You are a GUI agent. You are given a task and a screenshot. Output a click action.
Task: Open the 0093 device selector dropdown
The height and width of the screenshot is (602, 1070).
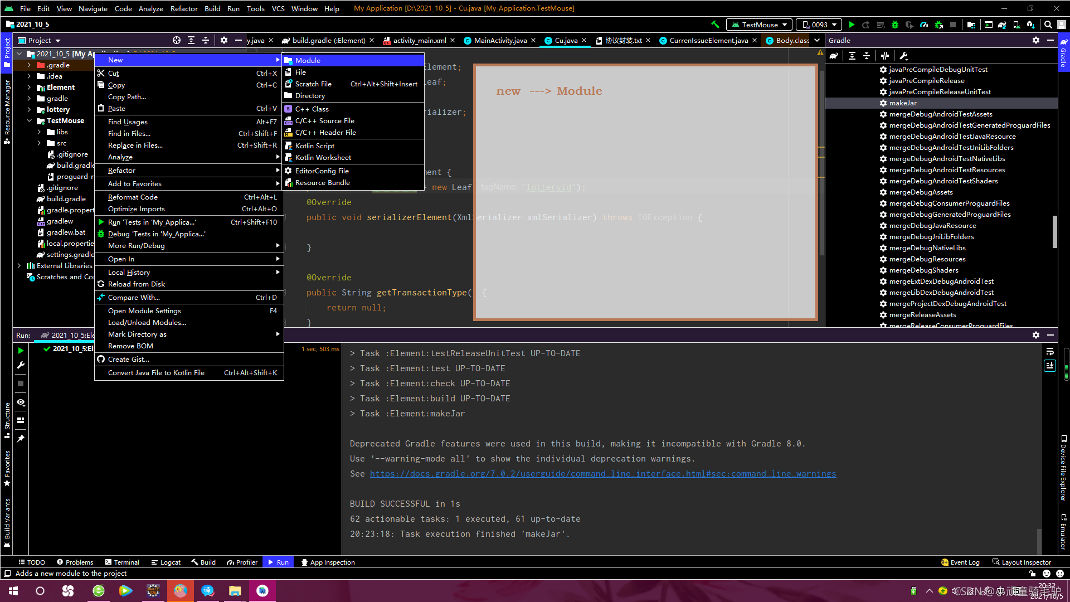[x=819, y=25]
